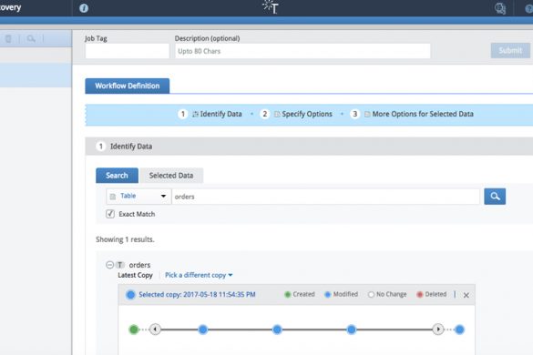Click step 1 Identify Data in wizard
The image size is (533, 355).
click(x=210, y=114)
